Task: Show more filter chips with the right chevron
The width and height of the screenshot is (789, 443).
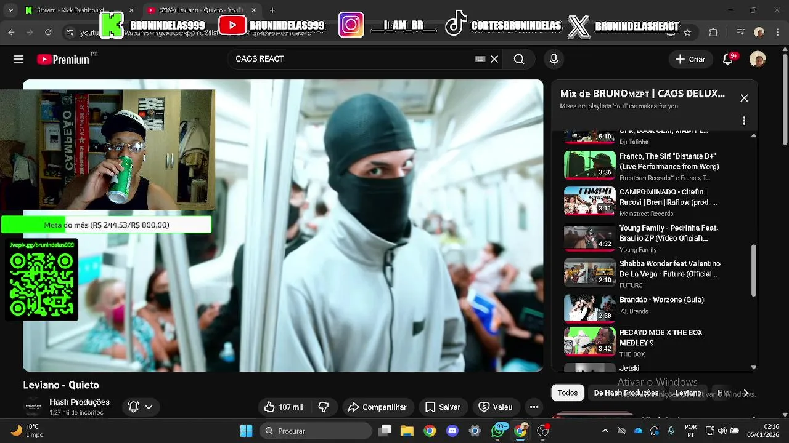Action: (x=746, y=393)
